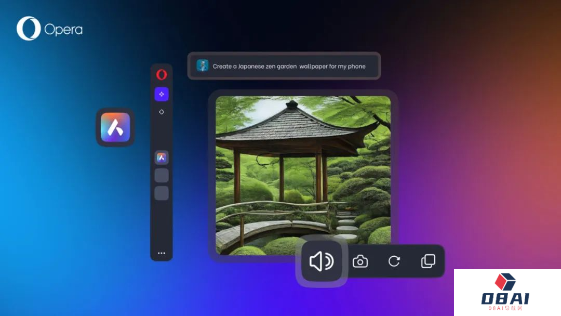Screen dimensions: 561x316
Task: Open the small Aria icon in sidebar
Action: (x=162, y=157)
